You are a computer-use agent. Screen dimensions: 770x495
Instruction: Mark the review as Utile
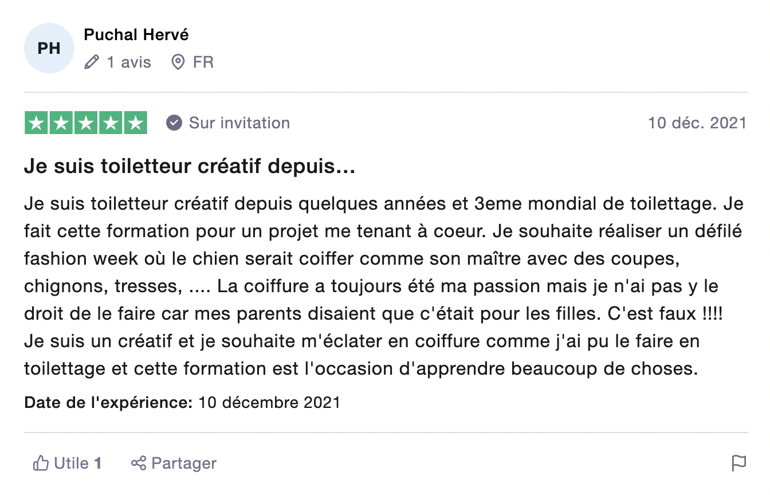(68, 463)
